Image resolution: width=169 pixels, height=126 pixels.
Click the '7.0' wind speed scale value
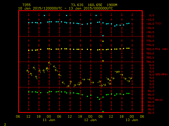(x=152, y=68)
